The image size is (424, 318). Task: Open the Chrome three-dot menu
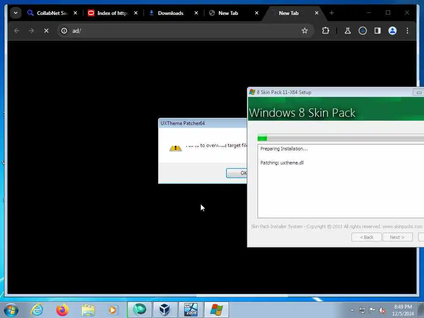tap(407, 31)
